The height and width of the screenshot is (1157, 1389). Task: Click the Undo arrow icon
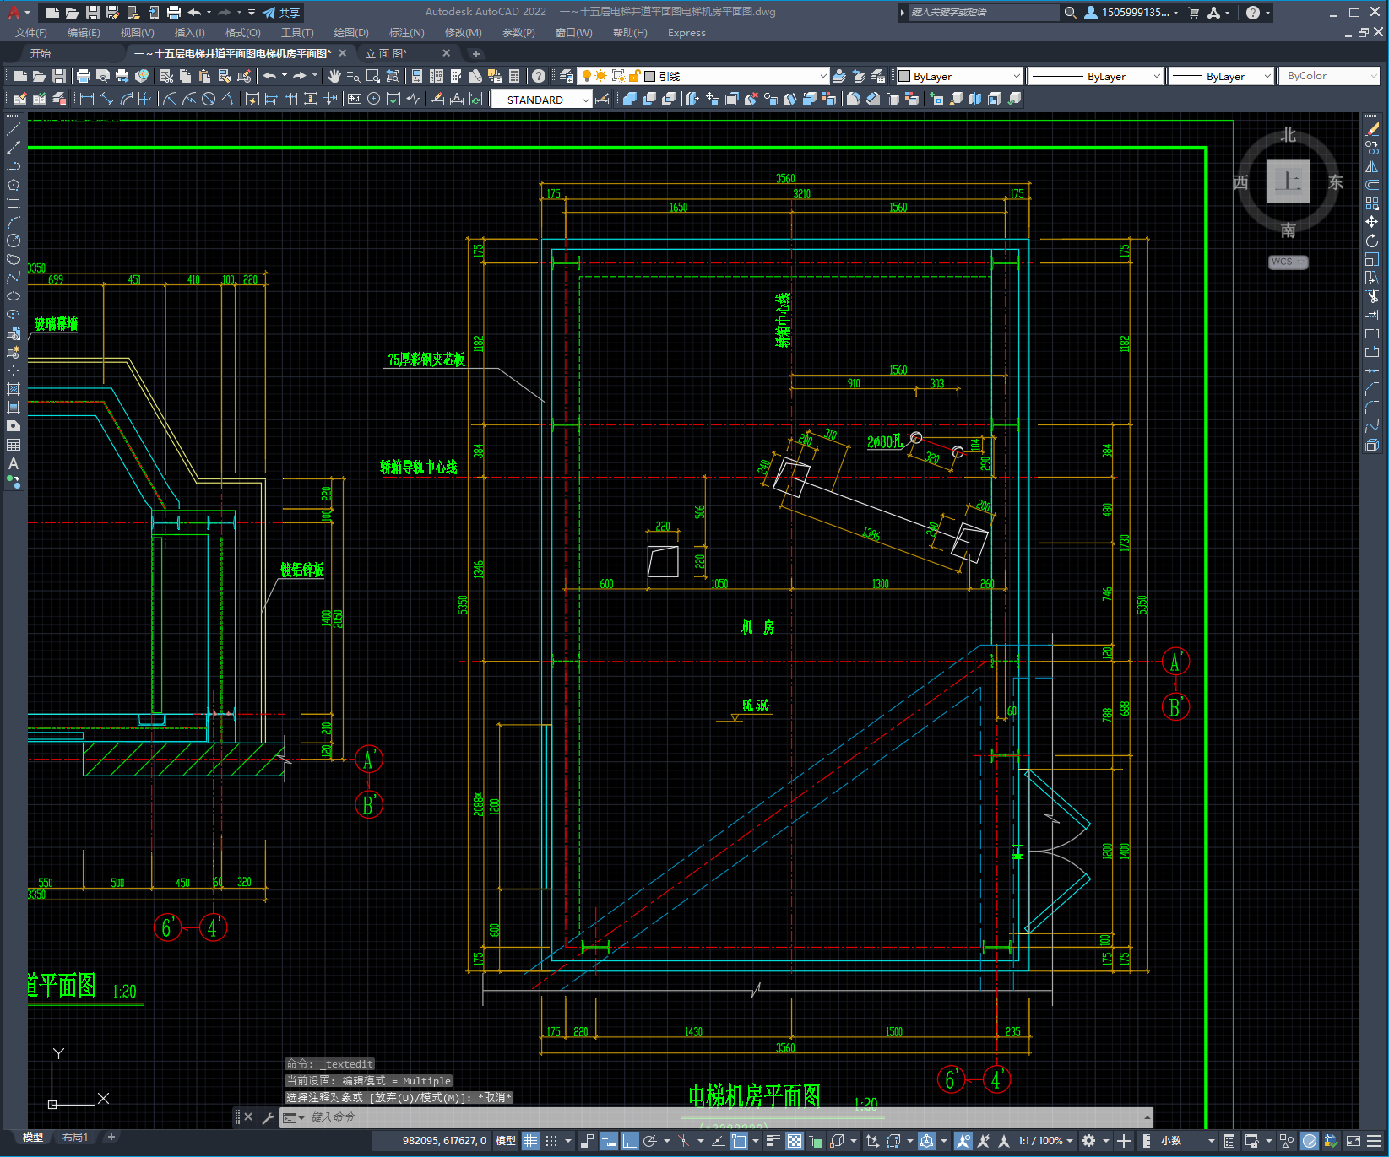click(x=270, y=76)
